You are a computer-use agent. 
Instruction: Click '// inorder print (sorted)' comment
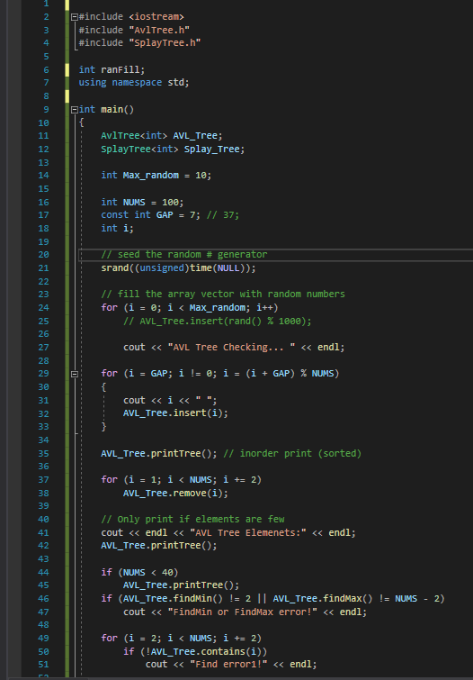[292, 454]
